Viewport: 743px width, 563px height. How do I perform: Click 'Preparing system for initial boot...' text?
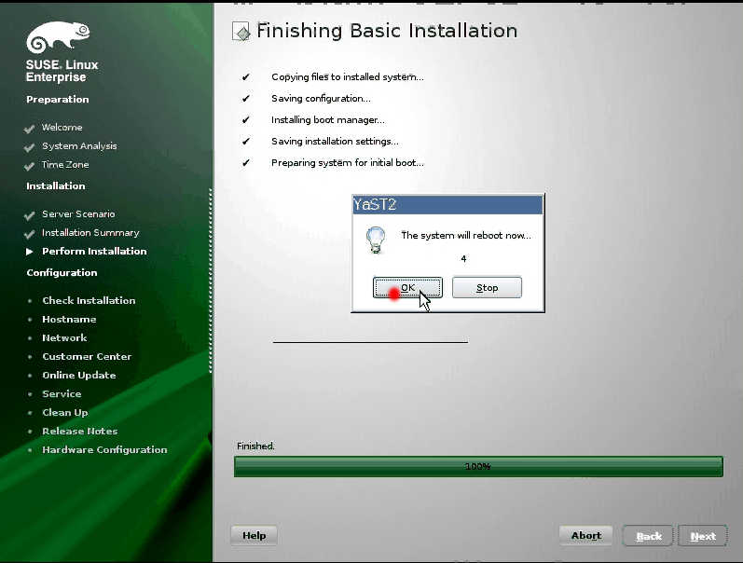click(348, 162)
